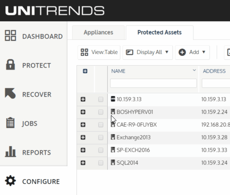
Task: Click the server icon beside BOSHYPERV01
Action: pos(113,112)
